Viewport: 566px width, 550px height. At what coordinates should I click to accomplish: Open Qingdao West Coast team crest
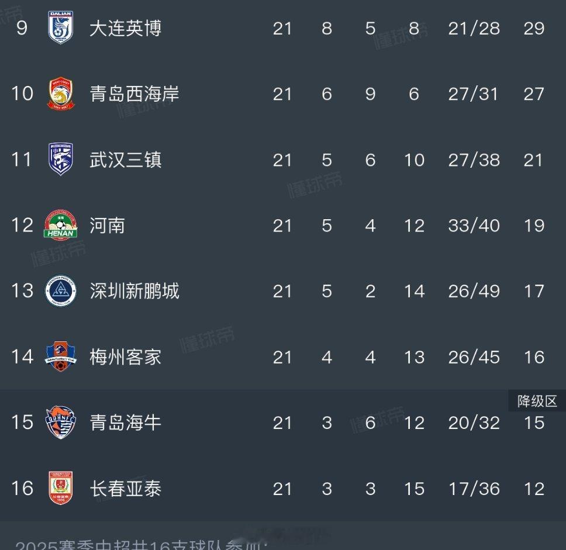[x=61, y=94]
